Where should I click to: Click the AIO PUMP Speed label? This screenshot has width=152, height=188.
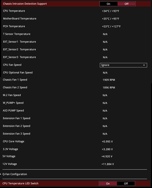[x=13, y=111]
